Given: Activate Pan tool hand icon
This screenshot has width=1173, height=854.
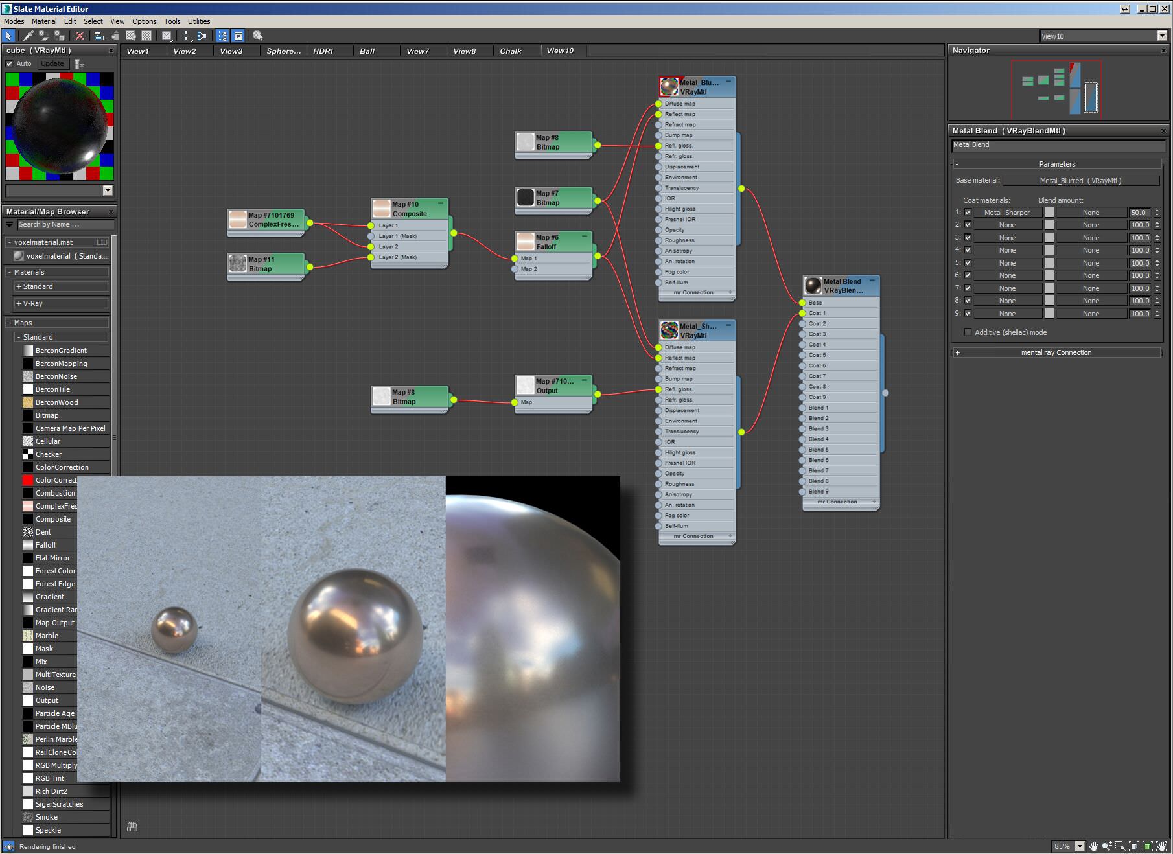Looking at the screenshot, I should [1093, 846].
